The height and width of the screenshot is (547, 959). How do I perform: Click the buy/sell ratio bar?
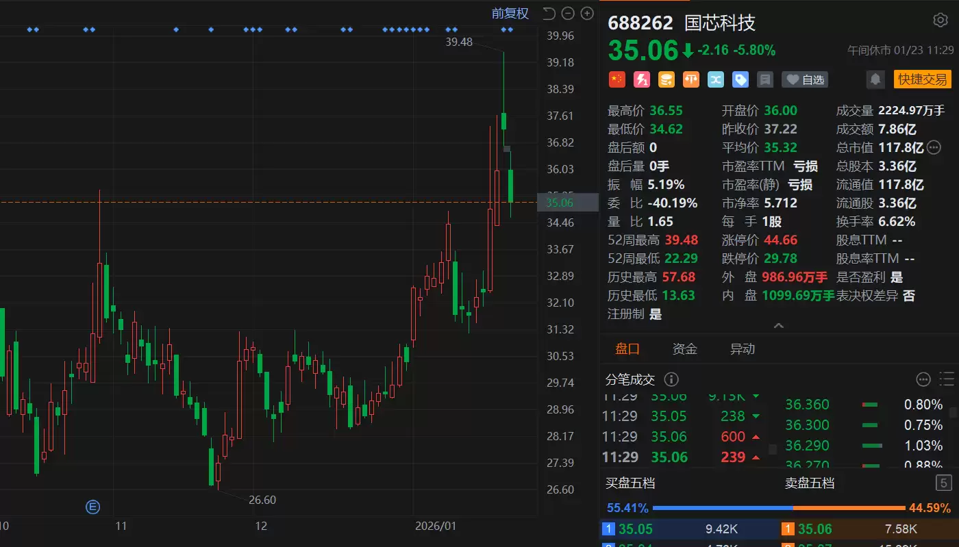point(779,508)
